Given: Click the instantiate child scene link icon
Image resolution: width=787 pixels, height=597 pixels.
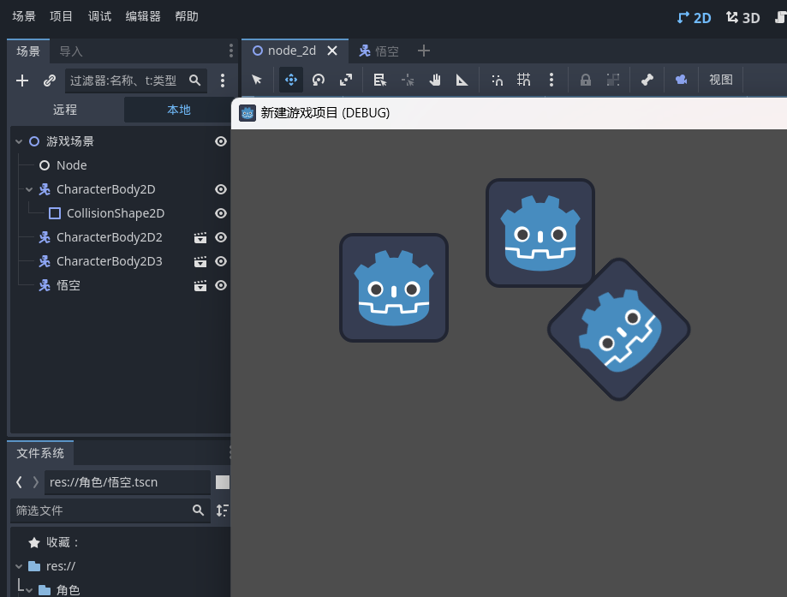Looking at the screenshot, I should coord(50,81).
